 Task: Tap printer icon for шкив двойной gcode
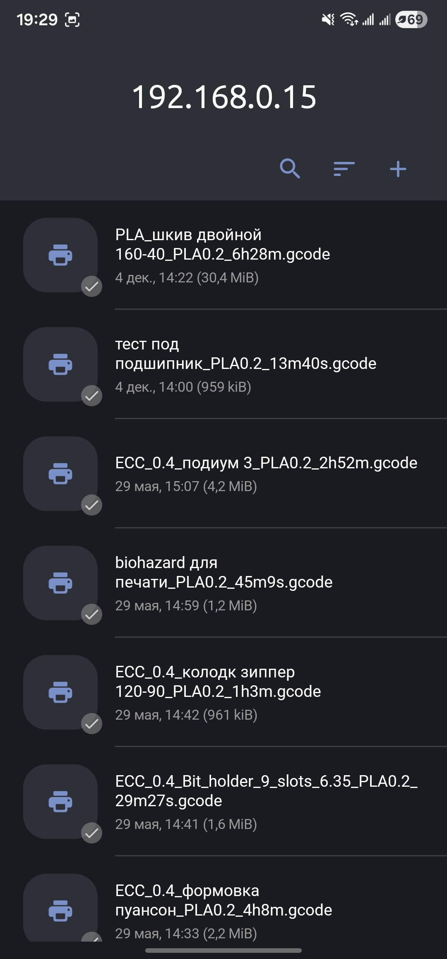click(60, 255)
